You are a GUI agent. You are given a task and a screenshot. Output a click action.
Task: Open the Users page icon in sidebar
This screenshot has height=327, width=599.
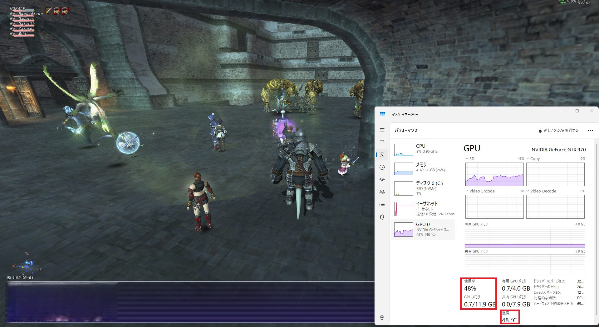(x=382, y=192)
